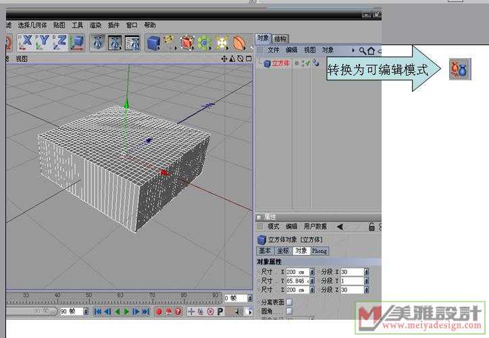Enable the 分离表面 checkbox
This screenshot has width=489, height=338.
tap(289, 302)
